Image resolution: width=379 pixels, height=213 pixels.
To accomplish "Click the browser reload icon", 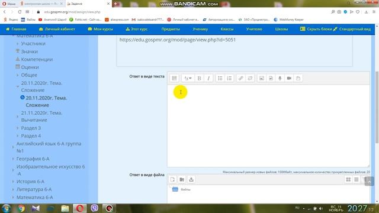I will pos(20,12).
